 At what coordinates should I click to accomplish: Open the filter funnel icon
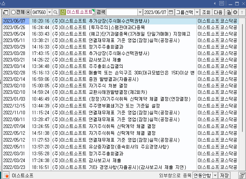point(242,175)
